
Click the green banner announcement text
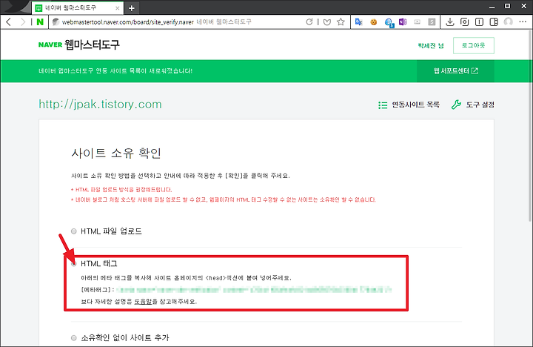[115, 71]
